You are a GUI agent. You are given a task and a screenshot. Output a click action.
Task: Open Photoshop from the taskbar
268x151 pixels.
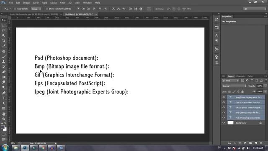point(25,148)
